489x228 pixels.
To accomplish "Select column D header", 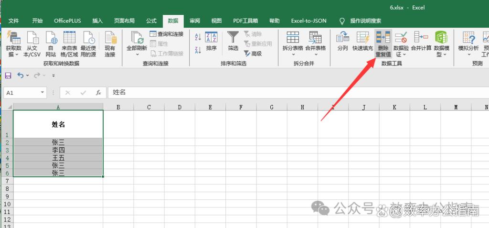I will coord(180,107).
